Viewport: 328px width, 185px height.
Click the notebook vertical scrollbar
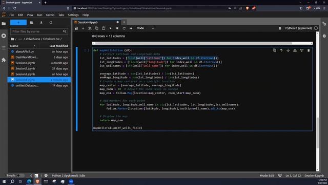[318, 133]
